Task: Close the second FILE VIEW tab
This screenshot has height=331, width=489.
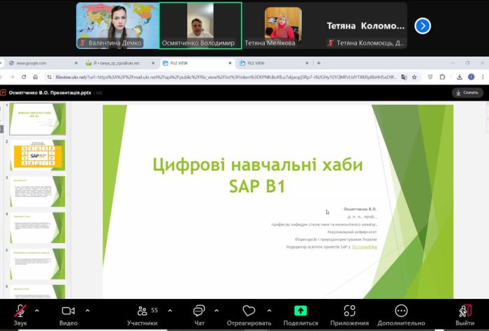Action: pyautogui.click(x=307, y=63)
